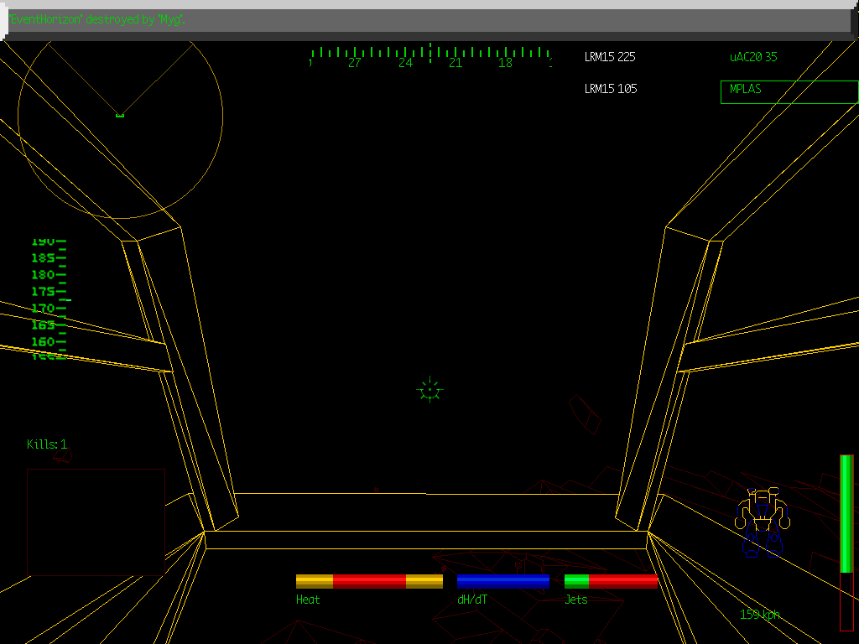Click the altitude ladder showing 170

coord(42,308)
